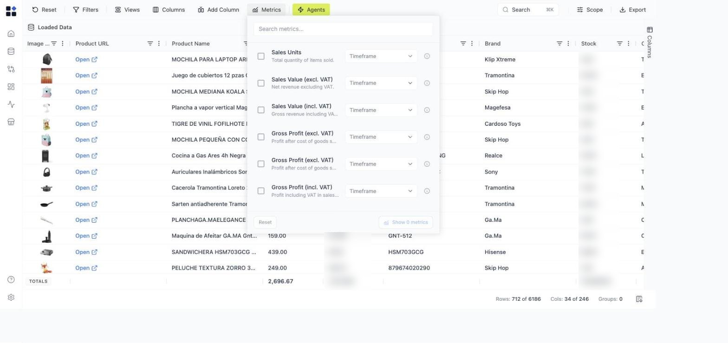Screen dimensions: 728x343
Task: Click the filter icon in the Stock column header
Action: click(x=619, y=44)
